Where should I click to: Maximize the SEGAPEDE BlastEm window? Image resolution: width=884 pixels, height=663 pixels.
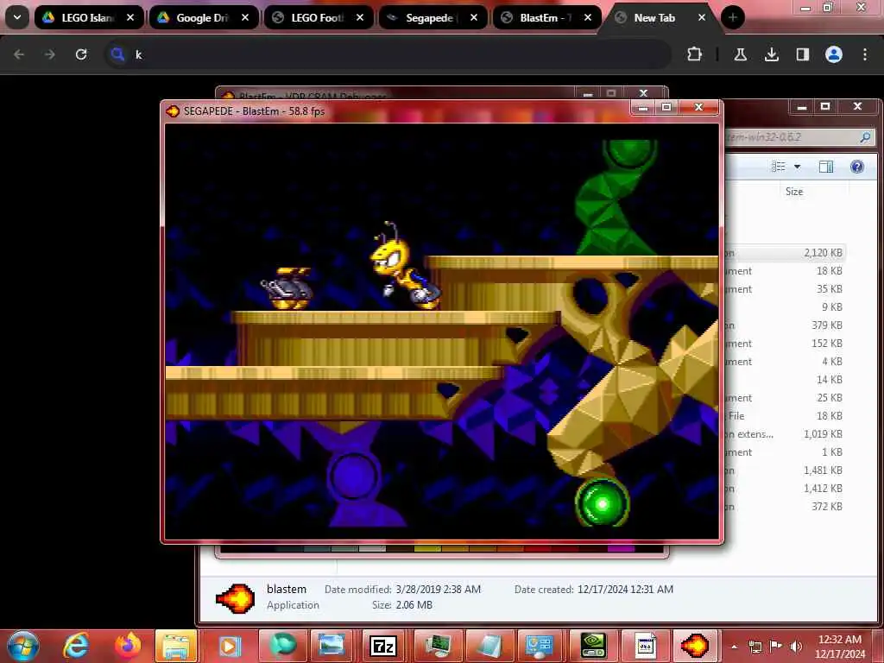coord(666,106)
